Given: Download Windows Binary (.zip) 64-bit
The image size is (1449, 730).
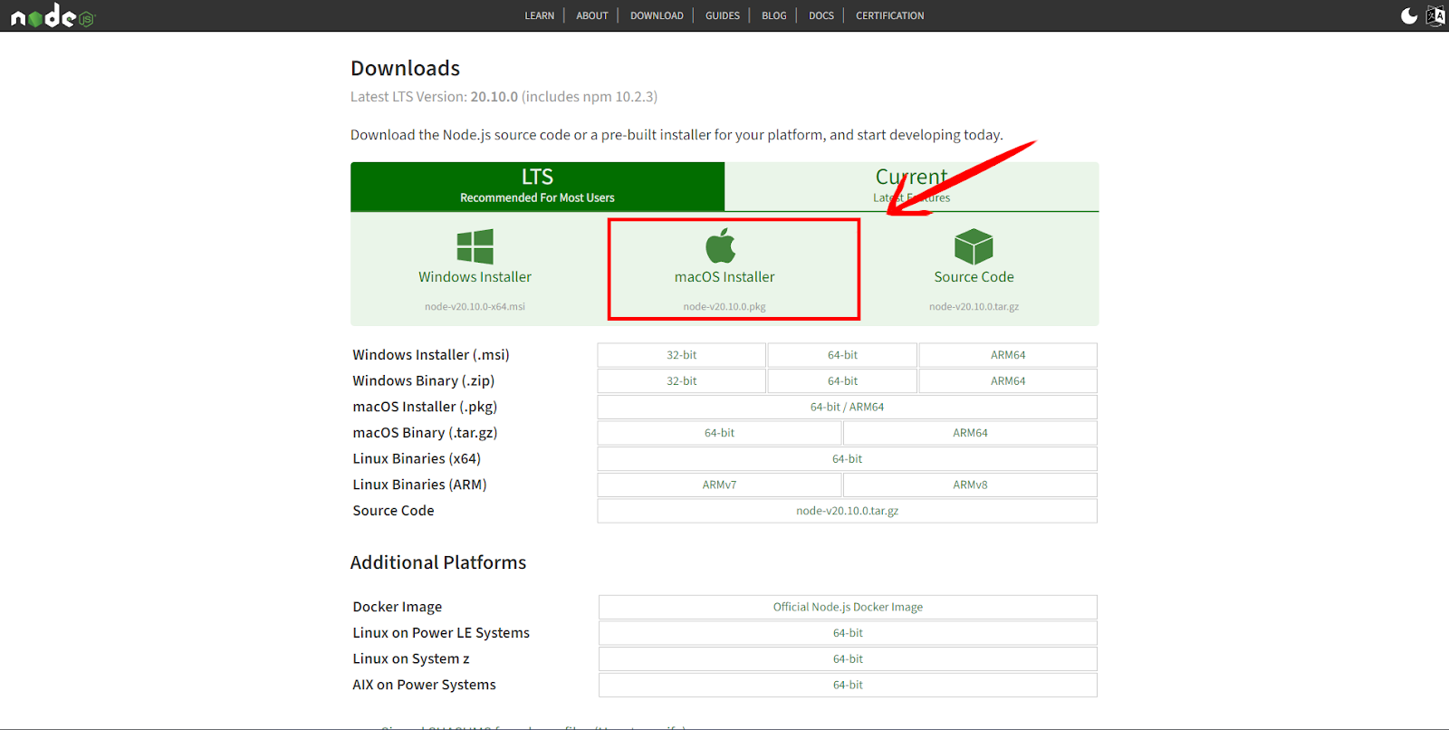Looking at the screenshot, I should pos(842,381).
